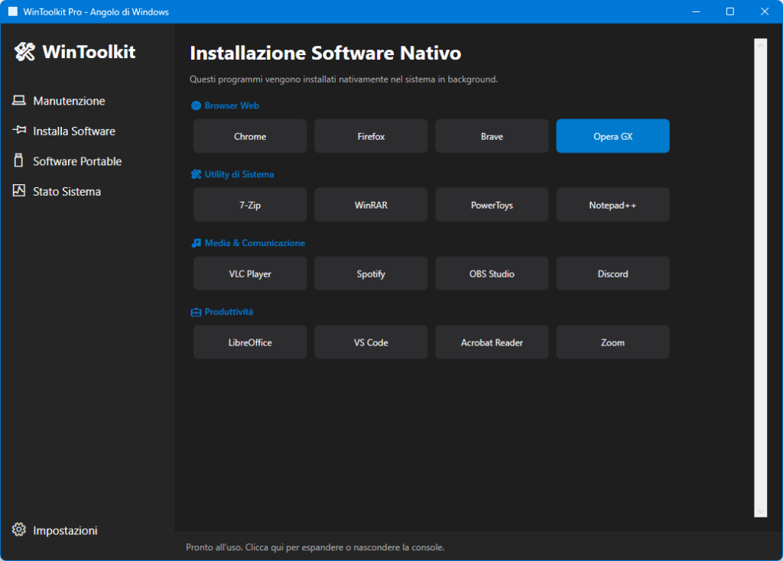Install Zoom
The width and height of the screenshot is (783, 561).
point(612,342)
